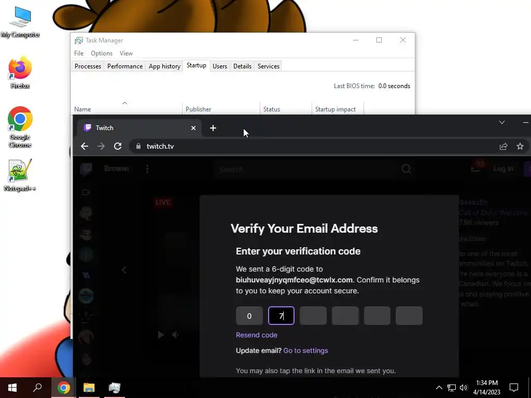Show hidden system tray icons
Screen dimensions: 531x398
[x=439, y=388]
